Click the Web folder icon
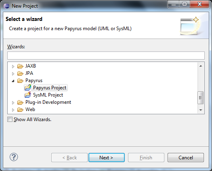The image size is (212, 171). coord(20,109)
